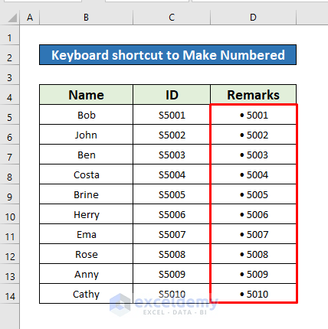Select column B header

click(x=87, y=18)
